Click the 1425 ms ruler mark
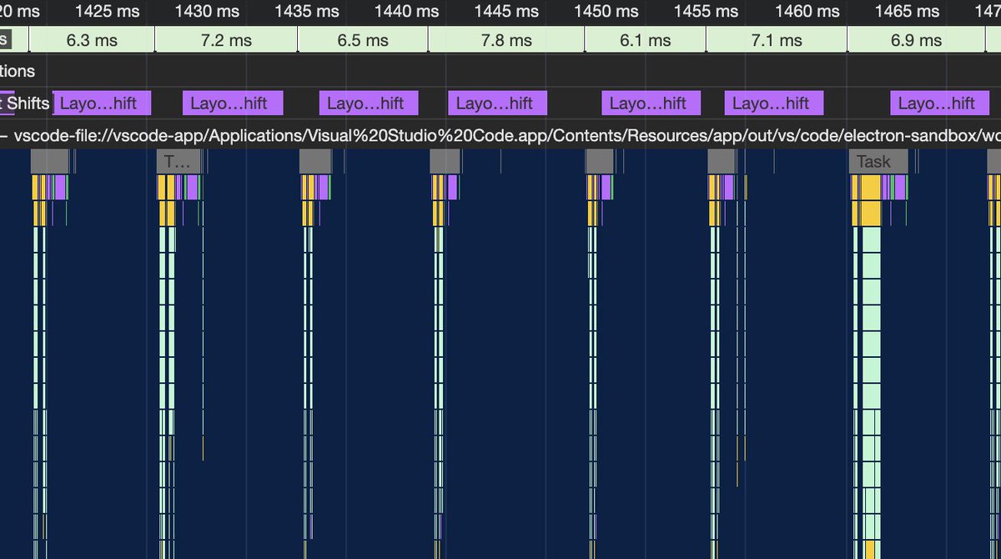The width and height of the screenshot is (1001, 559). click(x=108, y=12)
